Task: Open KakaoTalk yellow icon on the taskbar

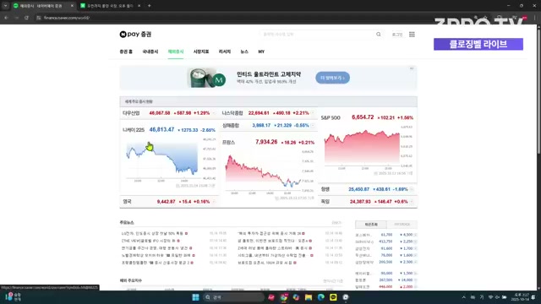Action: 333,297
